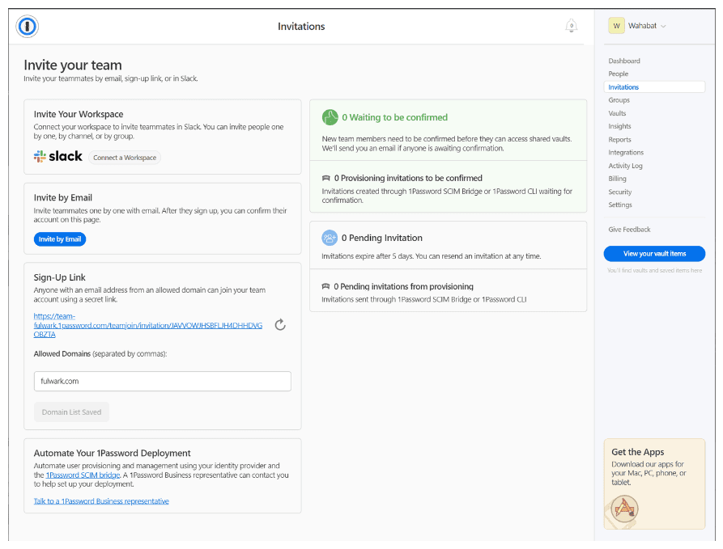Screen dimensions: 723x549
Task: Open Activity Log from sidebar
Action: (625, 166)
